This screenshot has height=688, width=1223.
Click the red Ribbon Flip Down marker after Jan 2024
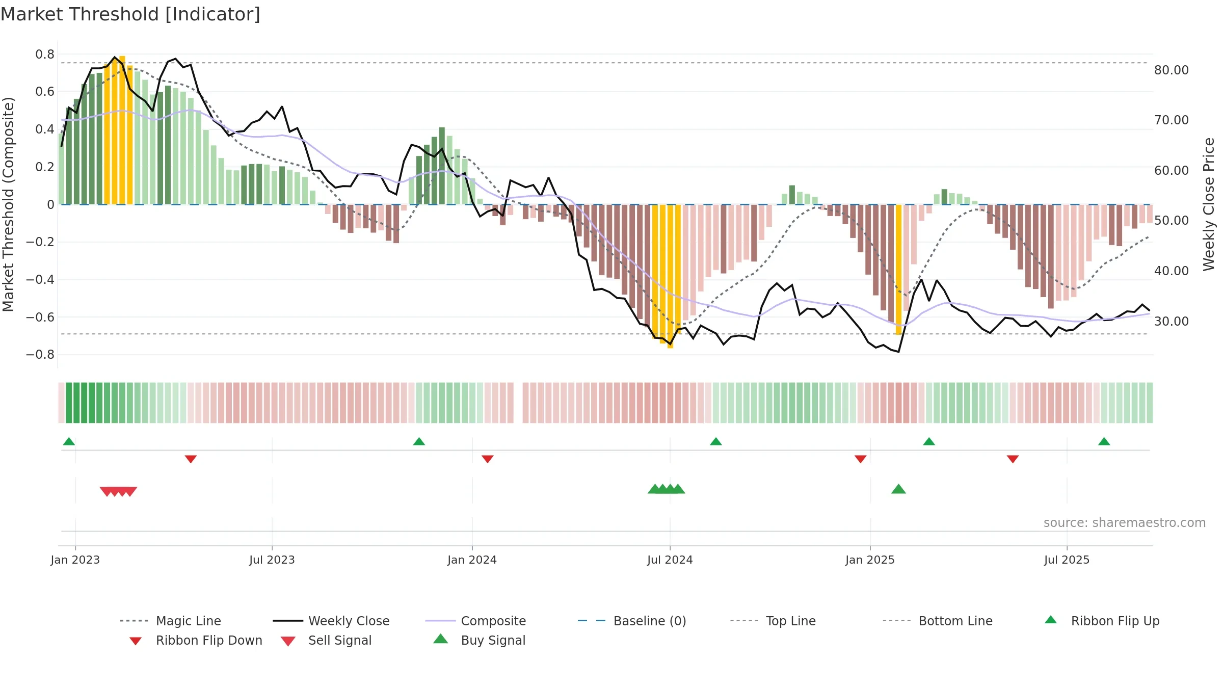click(488, 459)
